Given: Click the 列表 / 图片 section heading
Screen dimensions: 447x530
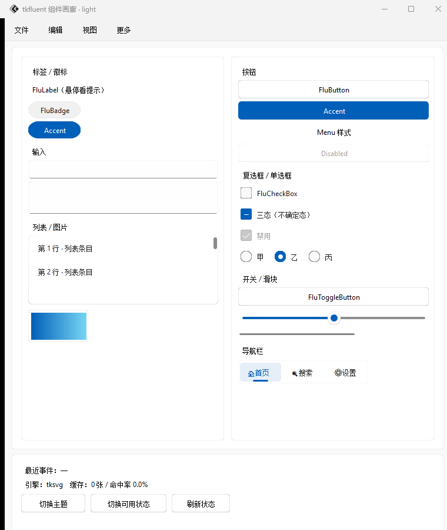Looking at the screenshot, I should click(x=50, y=227).
